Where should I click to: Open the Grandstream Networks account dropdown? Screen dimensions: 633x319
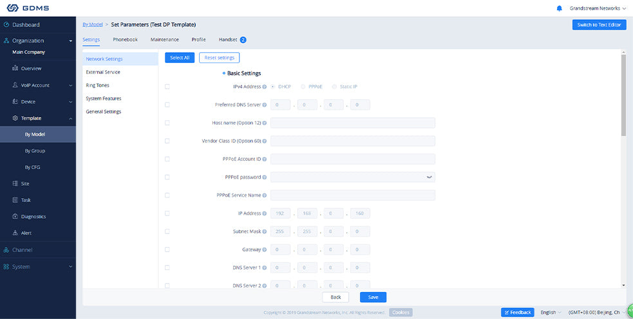click(x=598, y=8)
